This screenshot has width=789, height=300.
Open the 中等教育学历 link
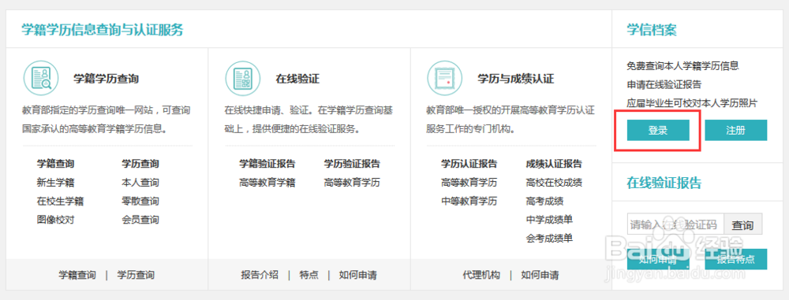tap(469, 202)
